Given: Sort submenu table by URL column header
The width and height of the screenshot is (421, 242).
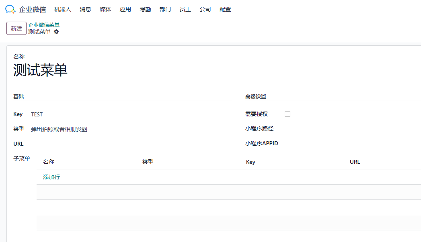Looking at the screenshot, I should coord(355,162).
